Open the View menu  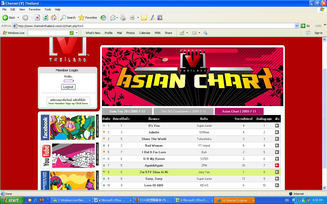[22, 9]
